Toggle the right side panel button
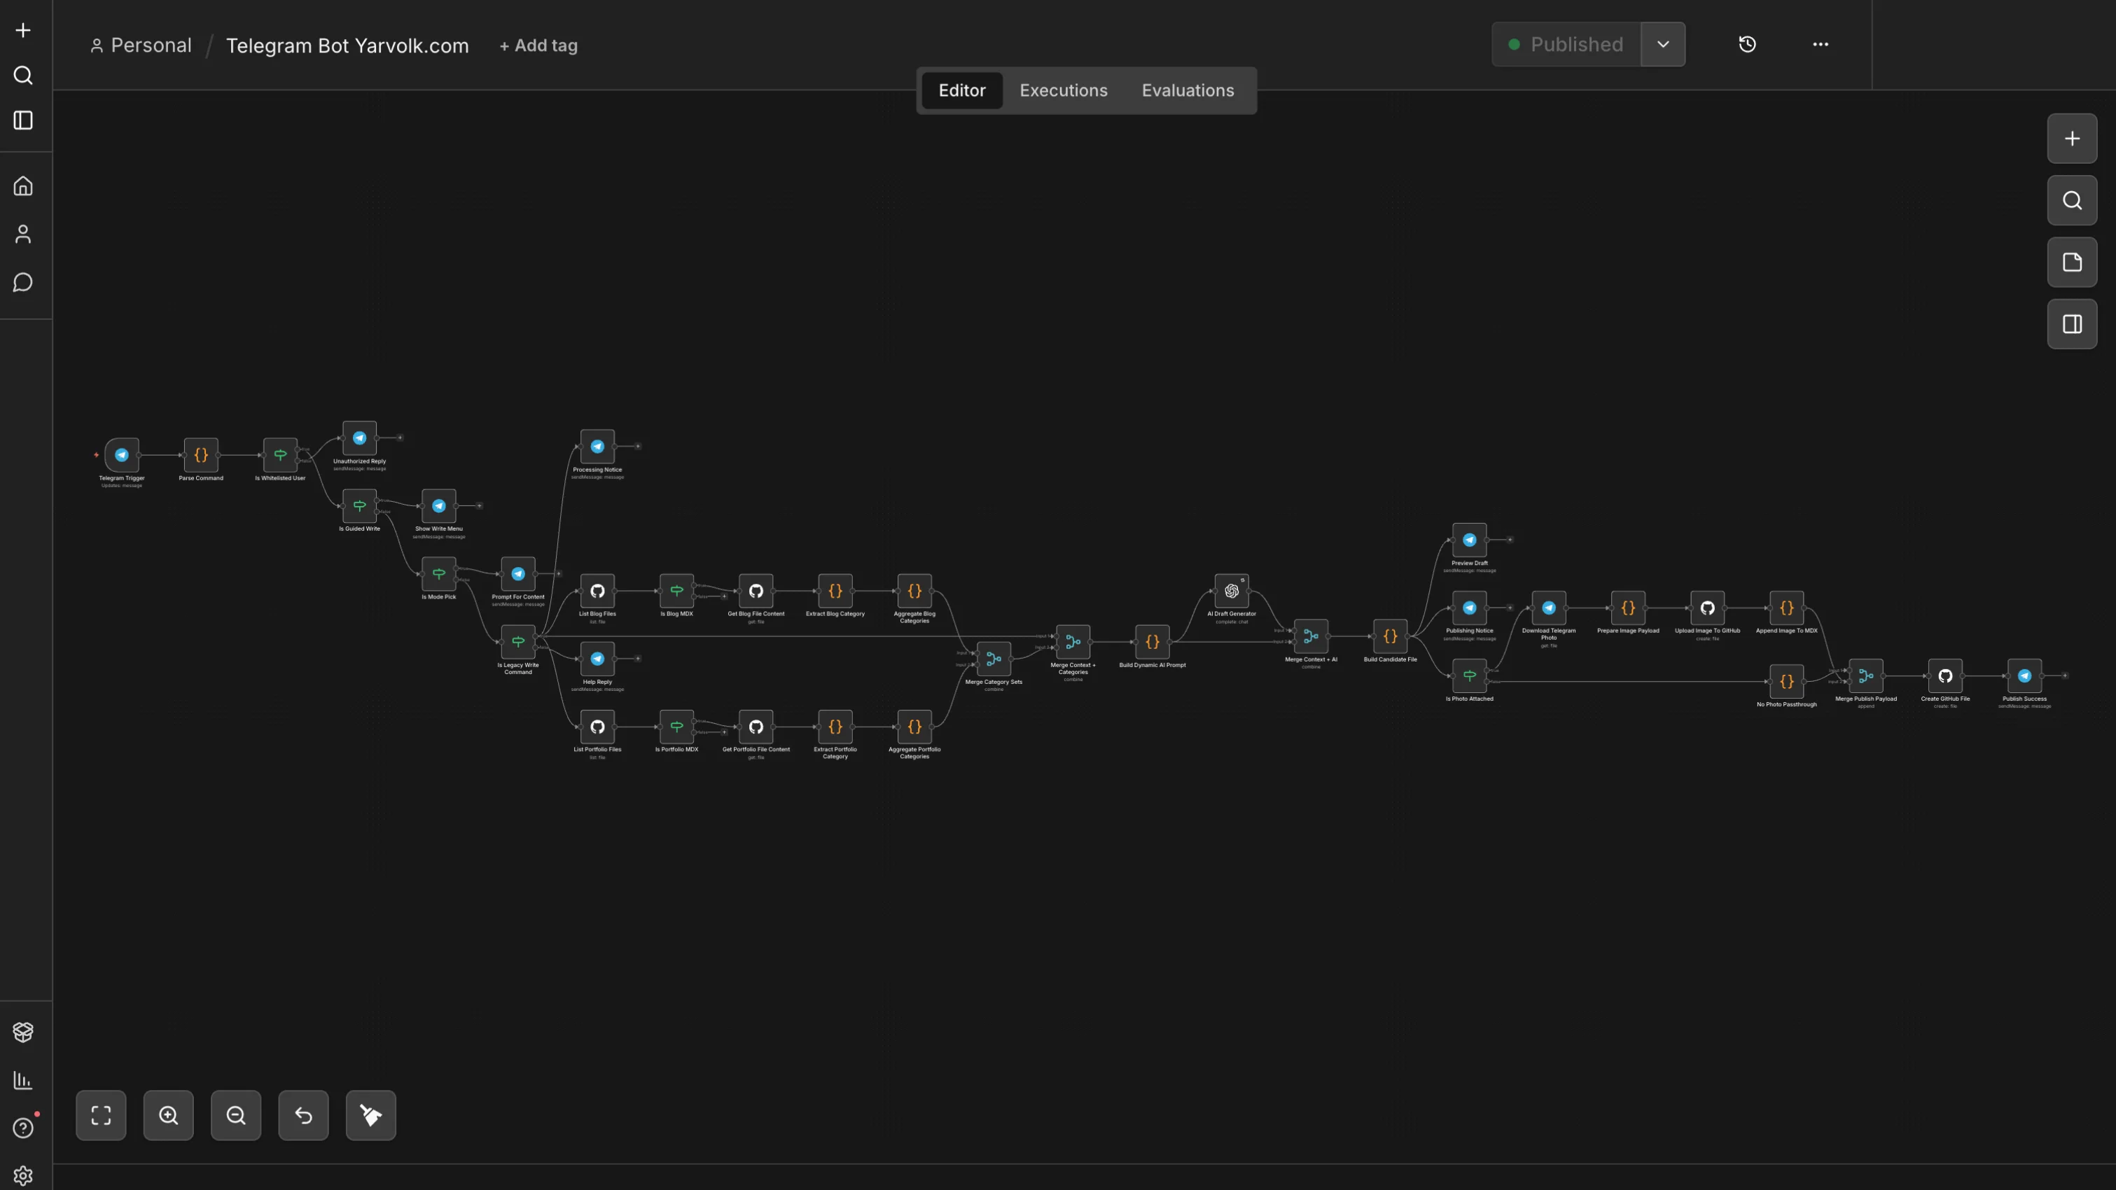2116x1190 pixels. point(2072,324)
